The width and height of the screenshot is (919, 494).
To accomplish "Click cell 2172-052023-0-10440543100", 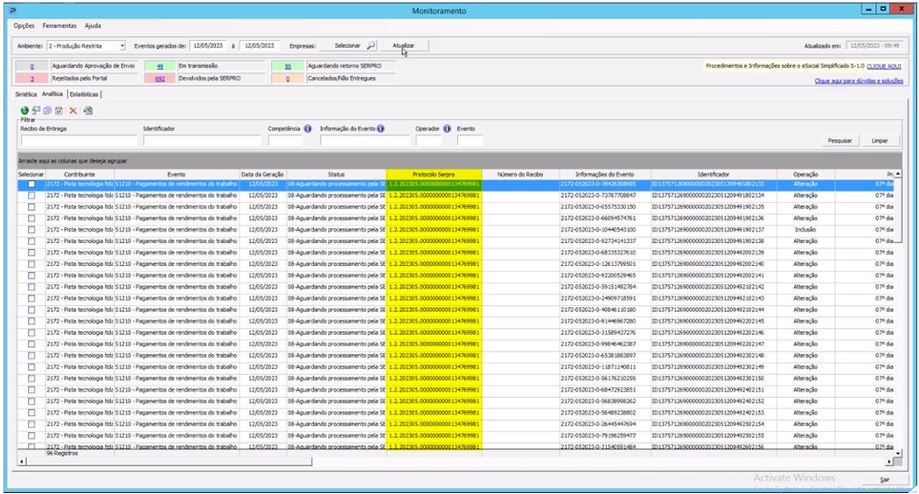I will 605,230.
